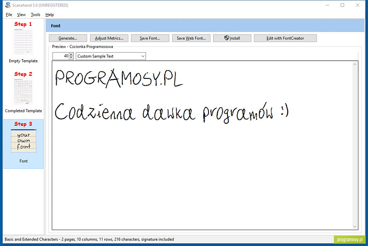Select Step 1 Empty Template thumbnail
Image resolution: width=368 pixels, height=246 pixels.
click(x=23, y=42)
